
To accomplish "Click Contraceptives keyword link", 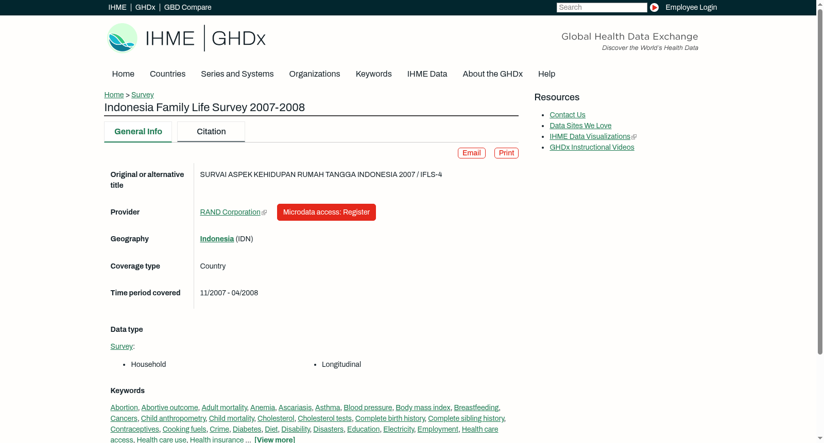I will 134,429.
